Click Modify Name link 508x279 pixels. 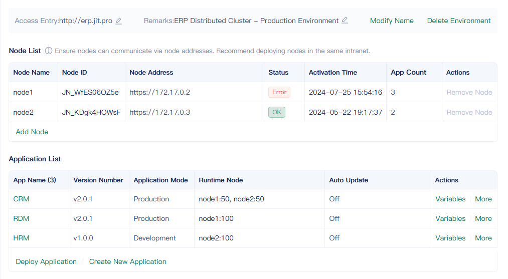392,21
